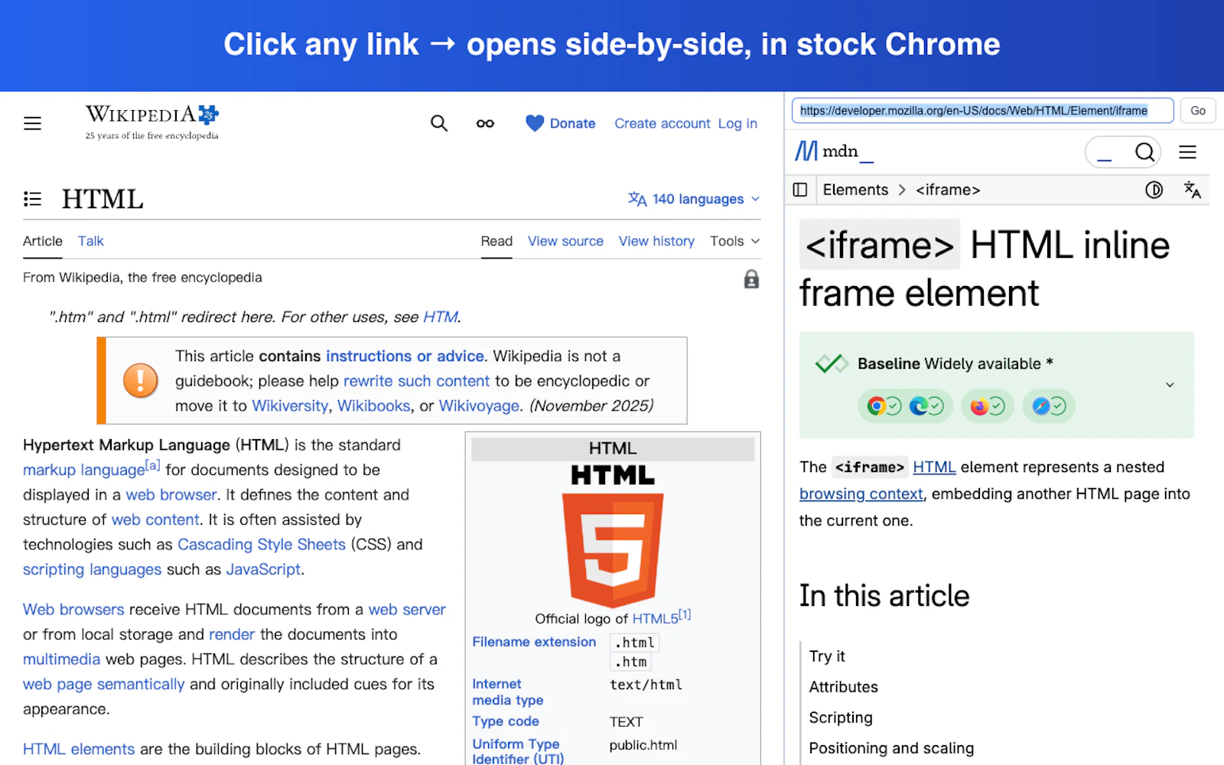Screen dimensions: 1224x765
Task: Click the Wikipedia logo
Action: coord(151,122)
